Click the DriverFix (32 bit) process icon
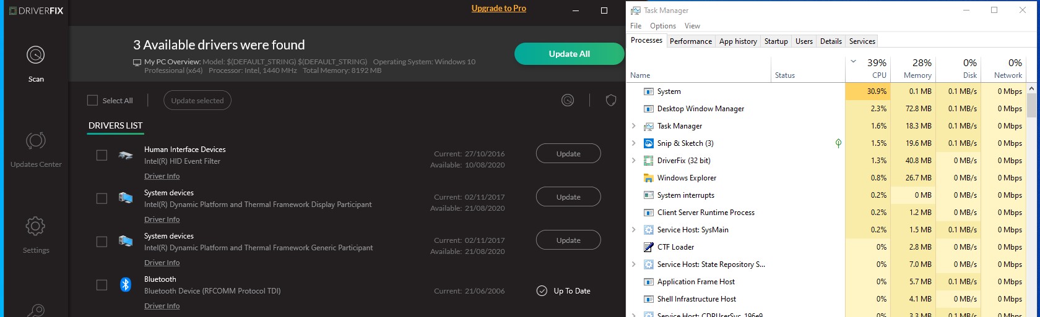Screen dimensions: 1040x317 [x=649, y=161]
